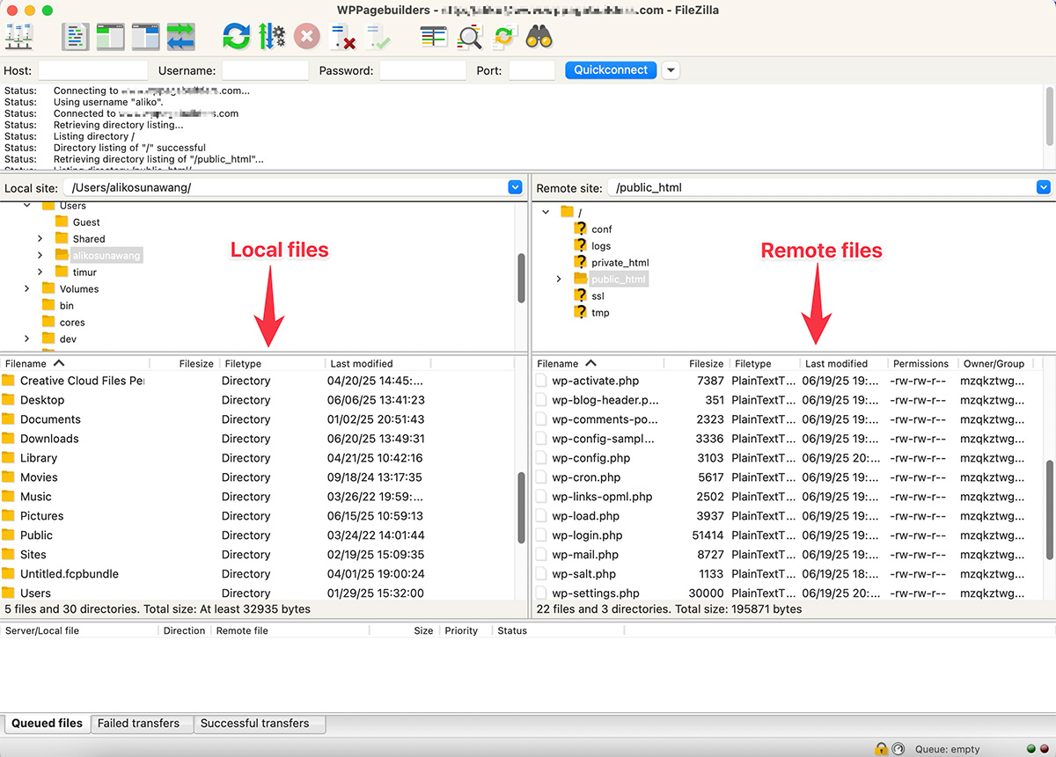
Task: Open the Site Manager icon
Action: coord(18,37)
